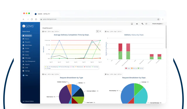Open the browser three-dot menu
The image size is (187, 109).
click(163, 19)
